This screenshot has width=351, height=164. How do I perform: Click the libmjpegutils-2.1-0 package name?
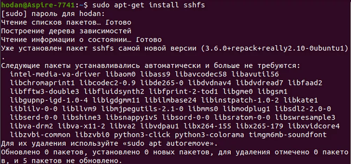[143, 109]
